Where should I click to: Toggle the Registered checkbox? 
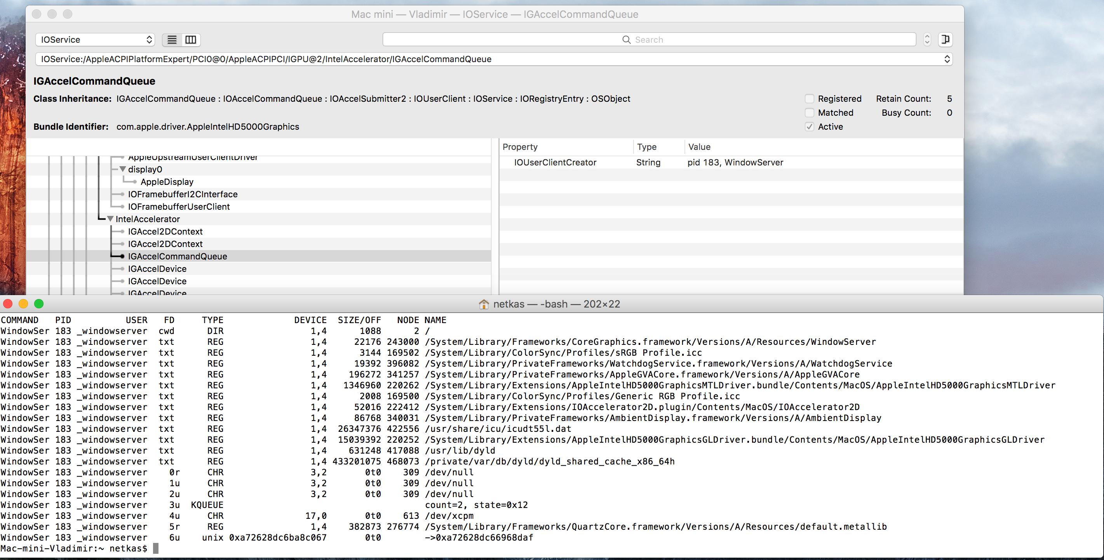809,99
